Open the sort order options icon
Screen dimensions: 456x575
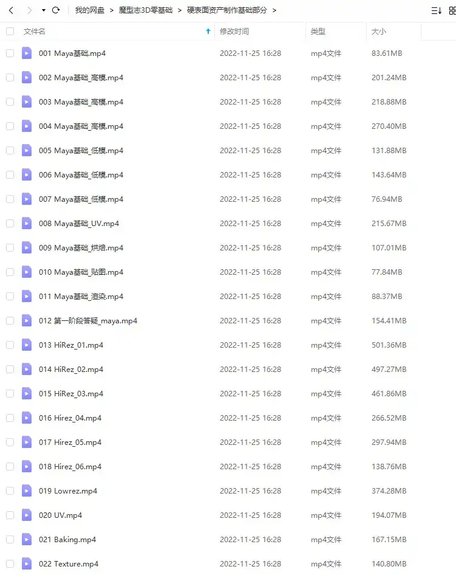(436, 10)
